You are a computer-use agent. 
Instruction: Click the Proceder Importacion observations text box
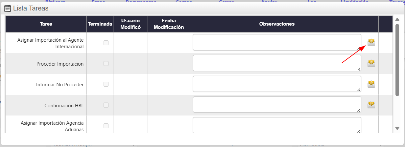click(x=277, y=63)
